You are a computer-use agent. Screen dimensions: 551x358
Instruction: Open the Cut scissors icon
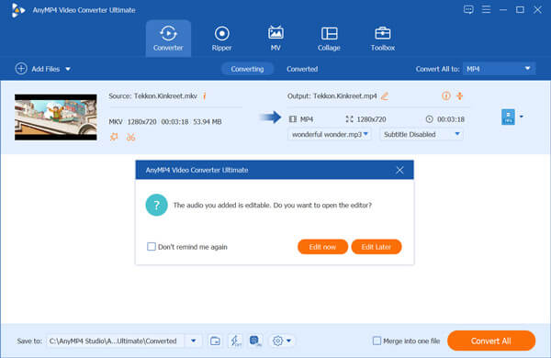[130, 137]
